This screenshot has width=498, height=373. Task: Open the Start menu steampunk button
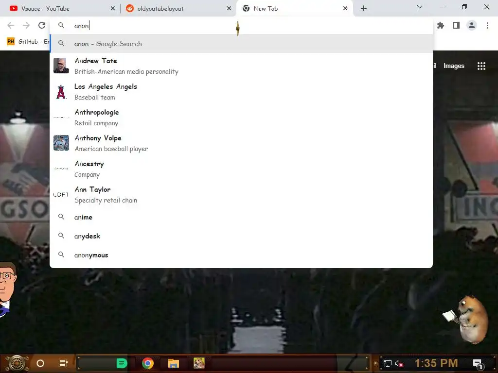17,363
